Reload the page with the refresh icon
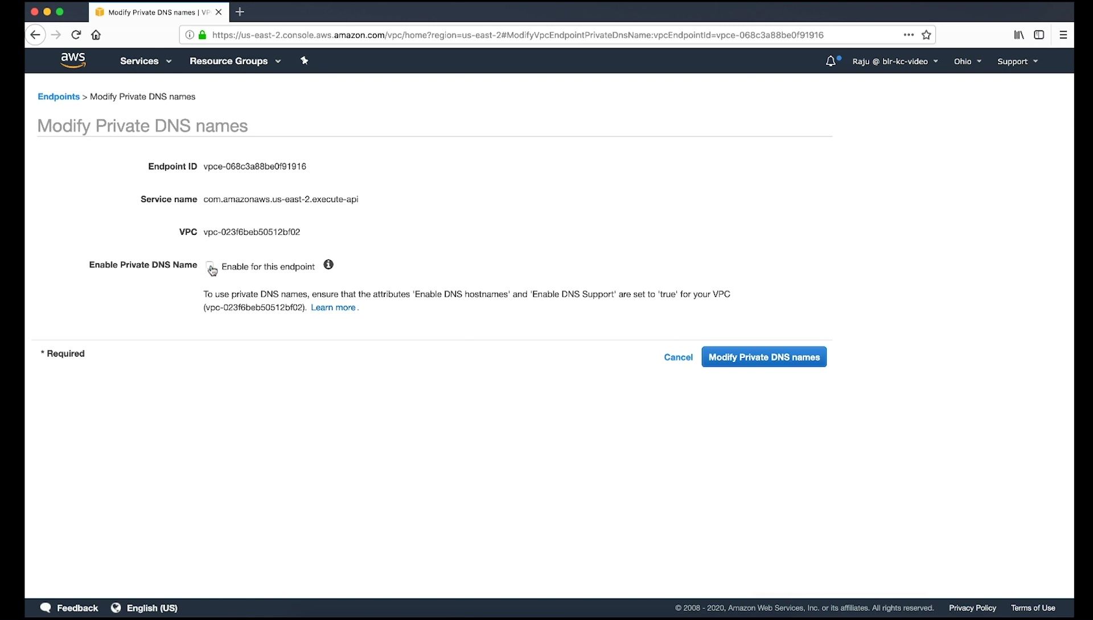Screen dimensions: 1093x620 pos(76,35)
